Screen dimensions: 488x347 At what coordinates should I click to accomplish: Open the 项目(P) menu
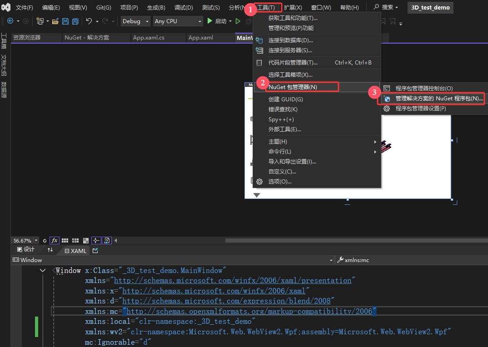[129, 7]
